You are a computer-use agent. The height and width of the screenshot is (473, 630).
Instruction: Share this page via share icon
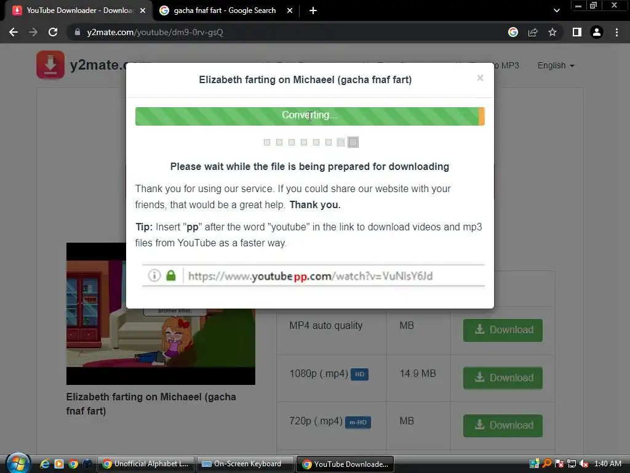pyautogui.click(x=533, y=32)
